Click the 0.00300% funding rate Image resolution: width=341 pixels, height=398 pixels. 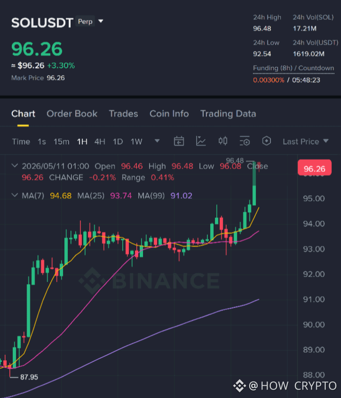click(x=269, y=80)
